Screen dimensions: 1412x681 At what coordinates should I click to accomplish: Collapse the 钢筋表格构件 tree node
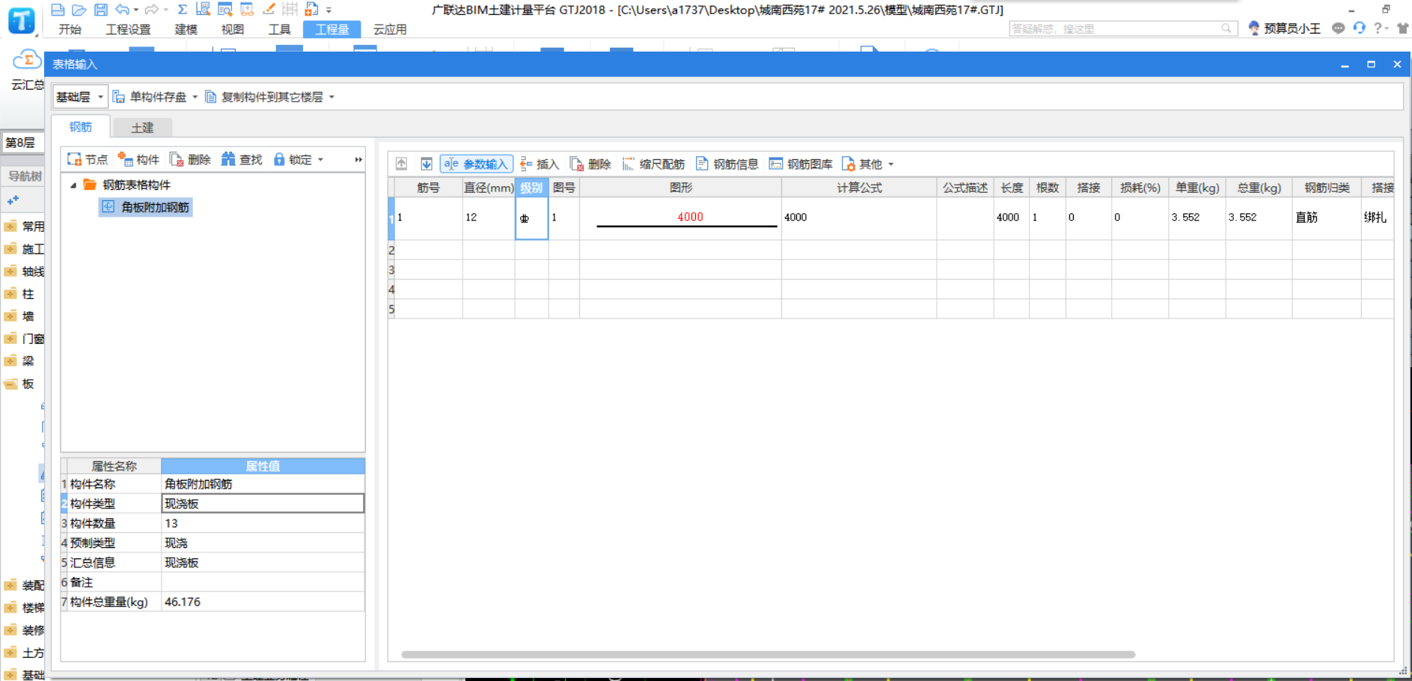point(73,185)
